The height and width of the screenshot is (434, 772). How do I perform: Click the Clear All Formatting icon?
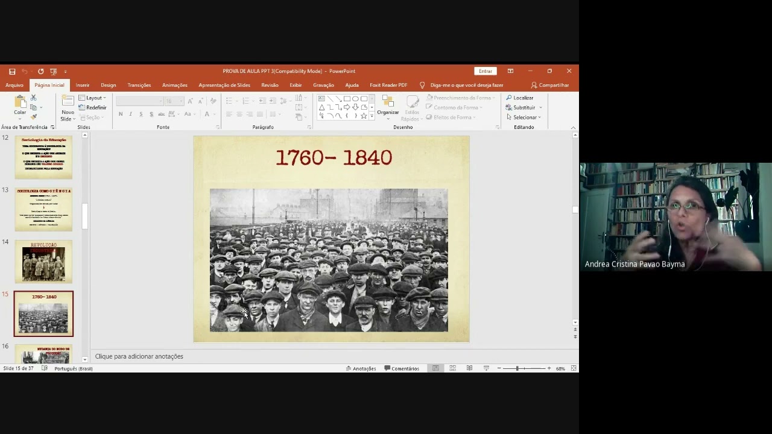pos(213,101)
